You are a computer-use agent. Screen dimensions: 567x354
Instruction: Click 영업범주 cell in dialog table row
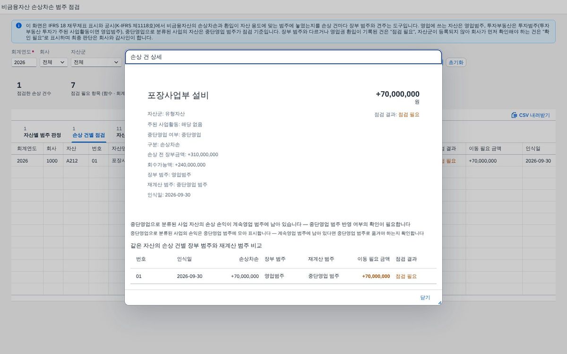(275, 276)
